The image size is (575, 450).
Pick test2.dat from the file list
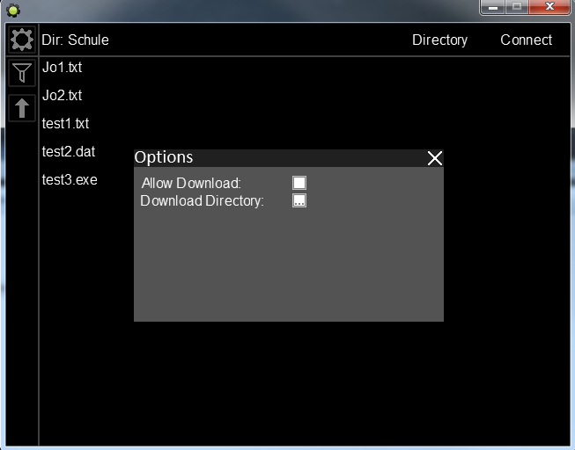point(68,151)
